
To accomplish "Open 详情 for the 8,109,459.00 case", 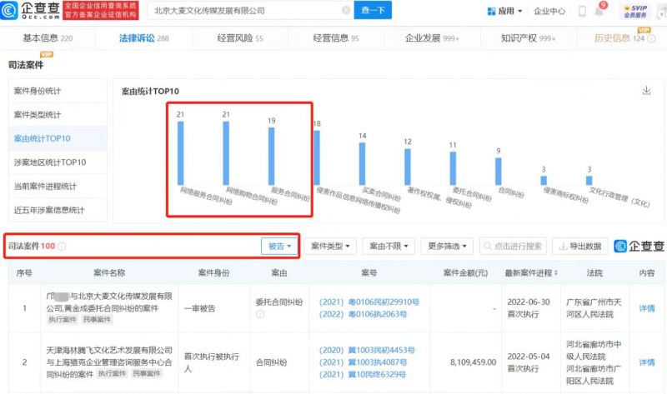I will click(647, 362).
